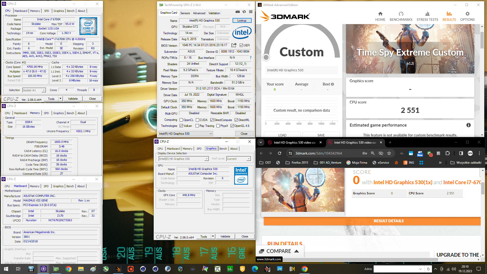Image resolution: width=487 pixels, height=274 pixels.
Task: Switch to Sensors tab in GPU-Z
Action: 185,13
